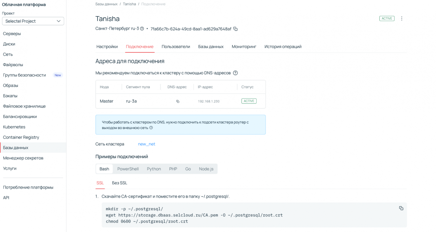The width and height of the screenshot is (436, 232).
Task: View the История операций tab
Action: (x=283, y=47)
